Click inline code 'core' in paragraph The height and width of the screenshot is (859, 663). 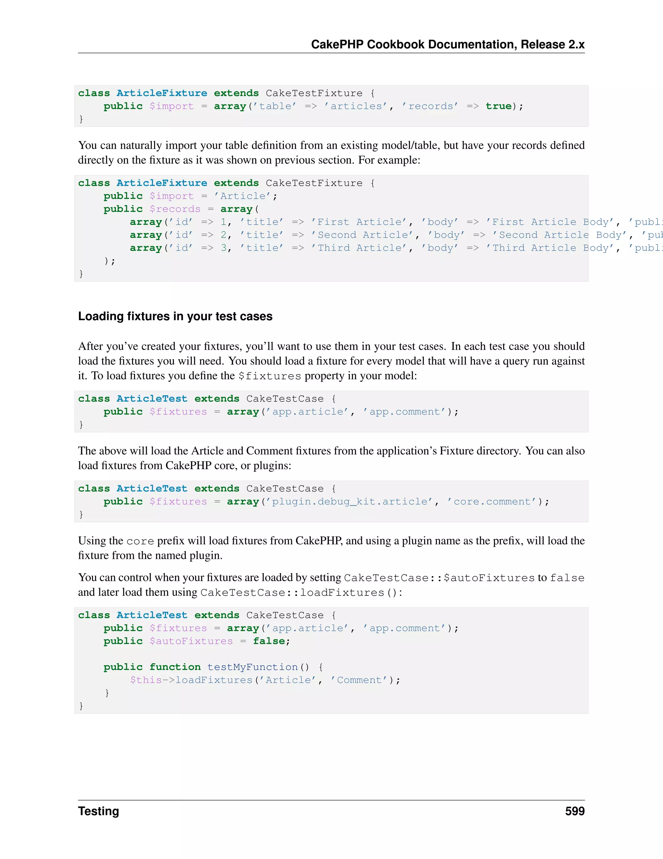(140, 541)
